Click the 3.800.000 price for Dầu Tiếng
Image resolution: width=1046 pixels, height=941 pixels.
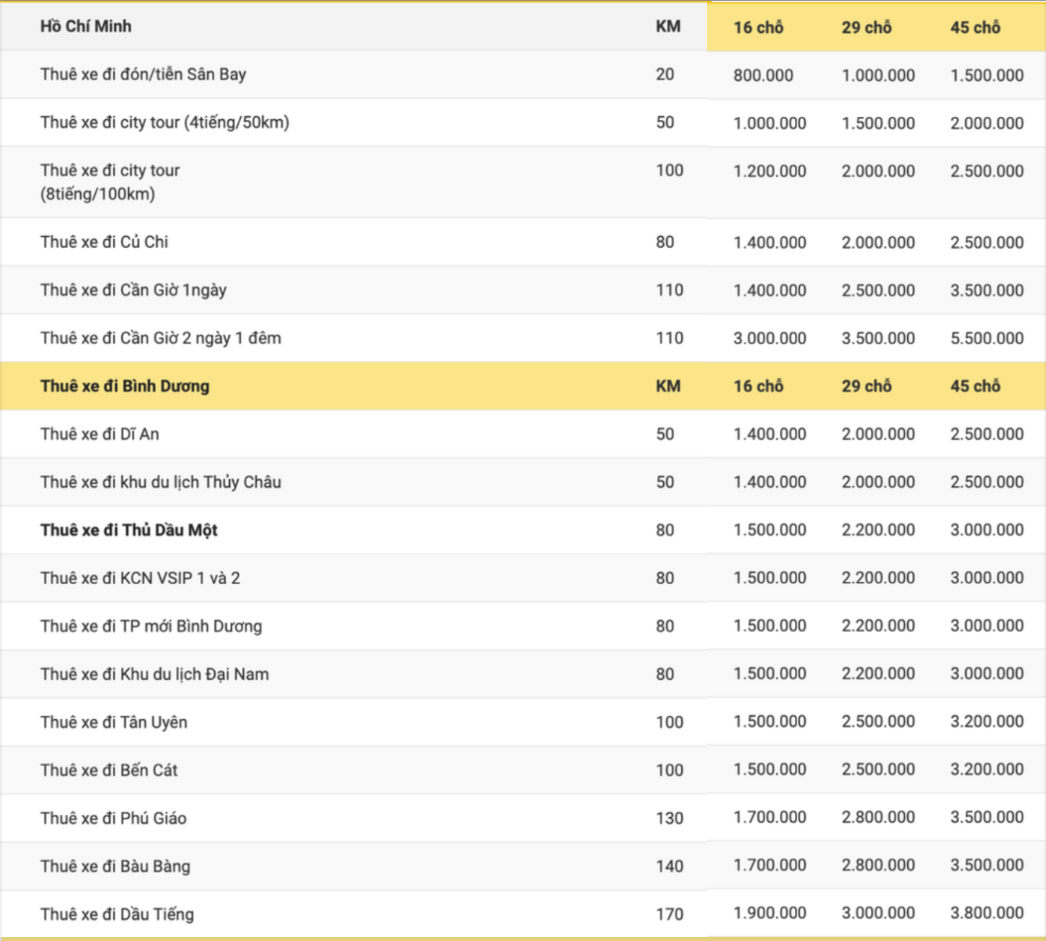(986, 913)
